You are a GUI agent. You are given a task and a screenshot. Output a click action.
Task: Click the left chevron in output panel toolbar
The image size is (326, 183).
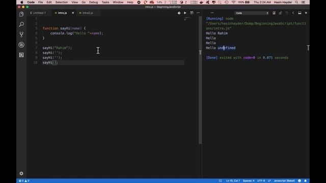(293, 13)
